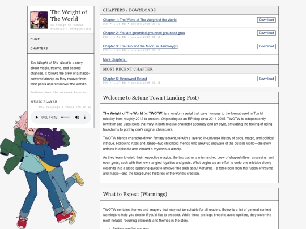
Task: Click the MOST RECENT CHAPTER header
Action: 189,69
